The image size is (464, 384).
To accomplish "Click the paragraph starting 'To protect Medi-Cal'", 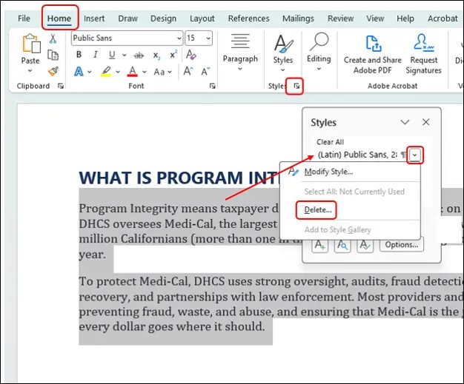I will tap(271, 303).
